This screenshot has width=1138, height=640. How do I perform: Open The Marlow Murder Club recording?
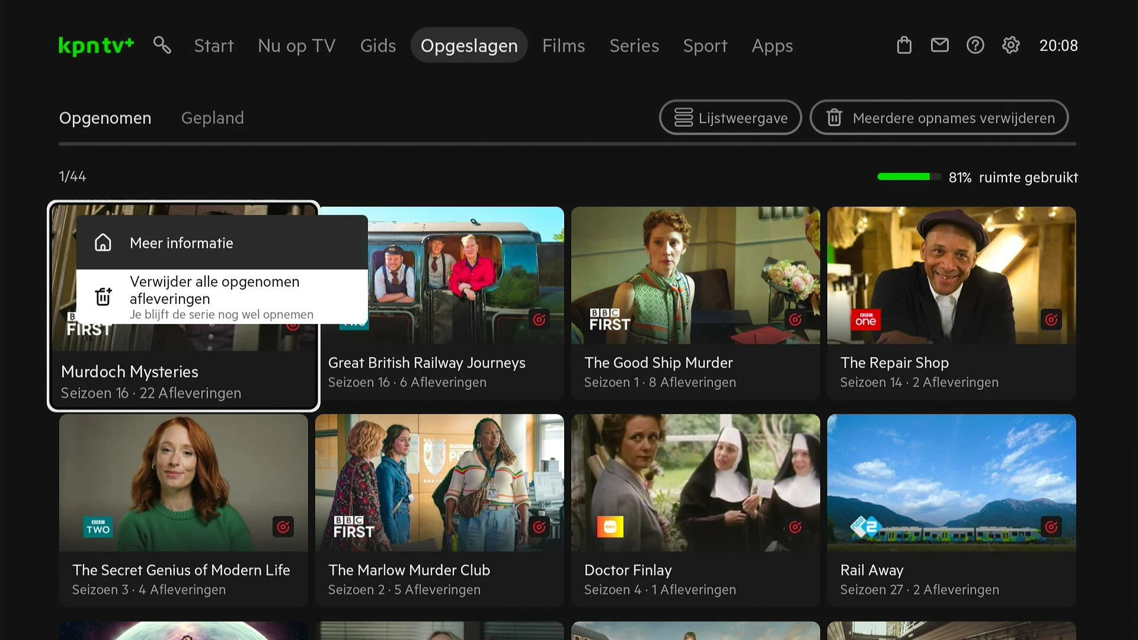(439, 483)
